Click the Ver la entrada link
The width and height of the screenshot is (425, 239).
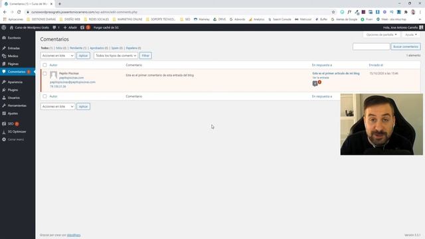coord(321,78)
